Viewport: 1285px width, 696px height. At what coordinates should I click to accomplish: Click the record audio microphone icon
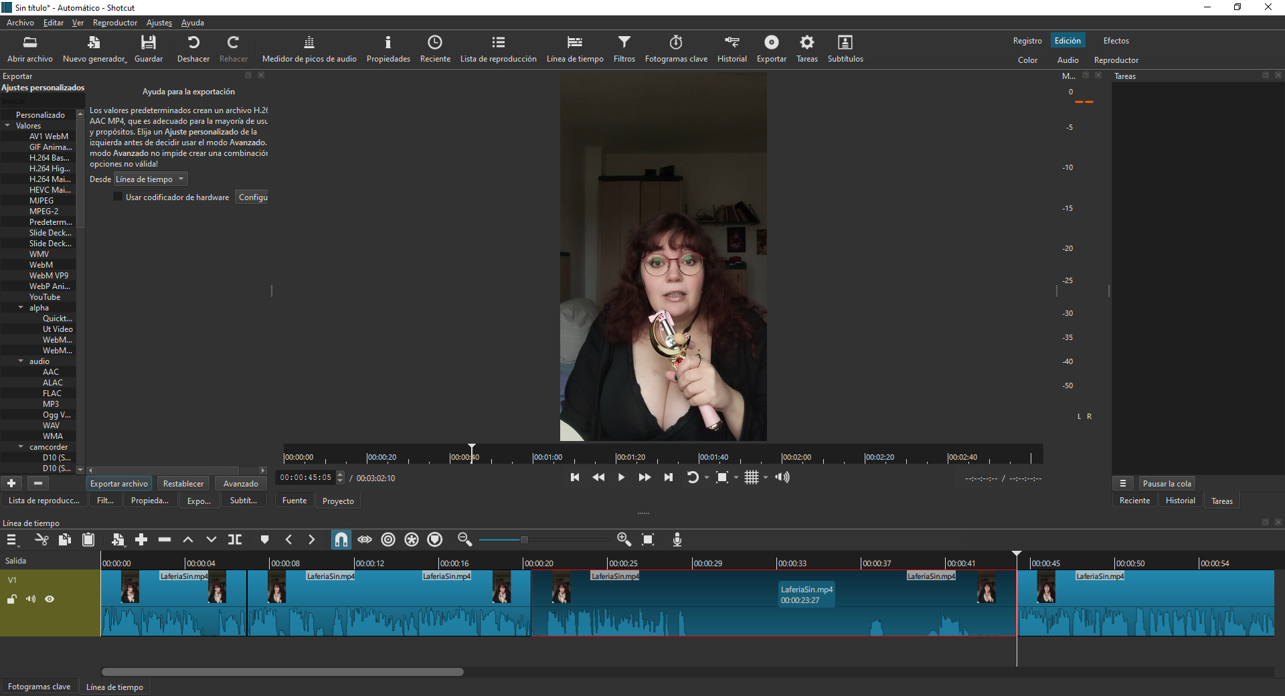[677, 539]
